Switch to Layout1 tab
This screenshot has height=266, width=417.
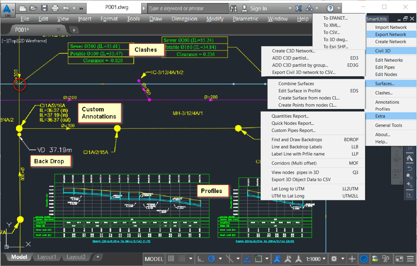(x=47, y=257)
